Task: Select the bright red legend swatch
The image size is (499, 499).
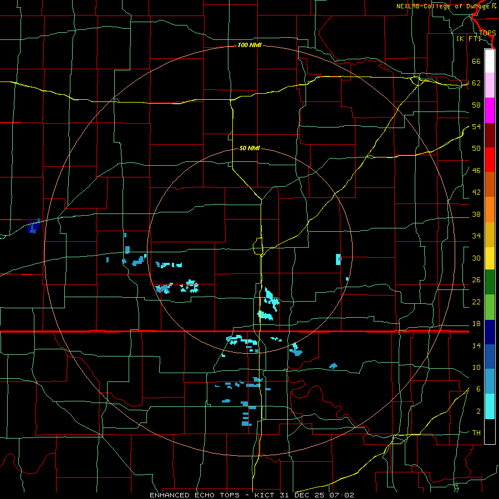Action: pos(490,160)
